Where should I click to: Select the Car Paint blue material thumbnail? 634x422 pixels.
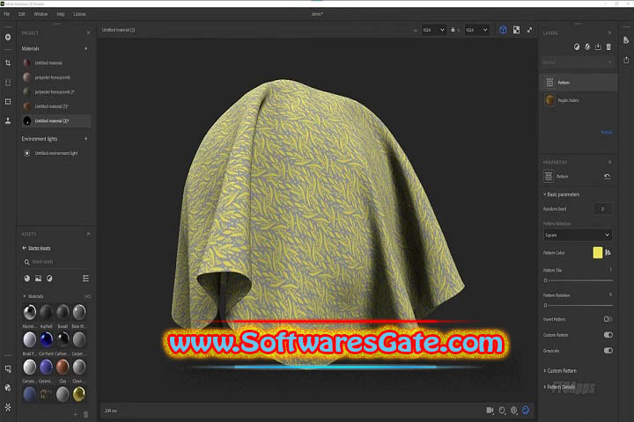(x=46, y=339)
